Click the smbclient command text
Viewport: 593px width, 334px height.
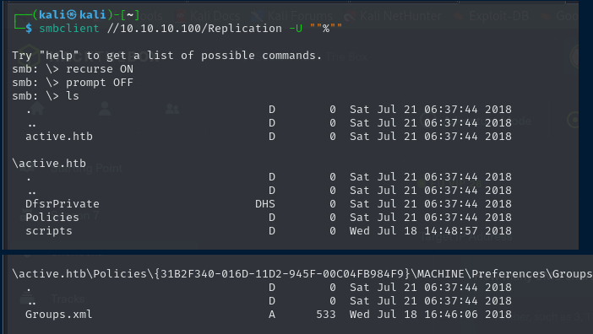tap(68, 29)
